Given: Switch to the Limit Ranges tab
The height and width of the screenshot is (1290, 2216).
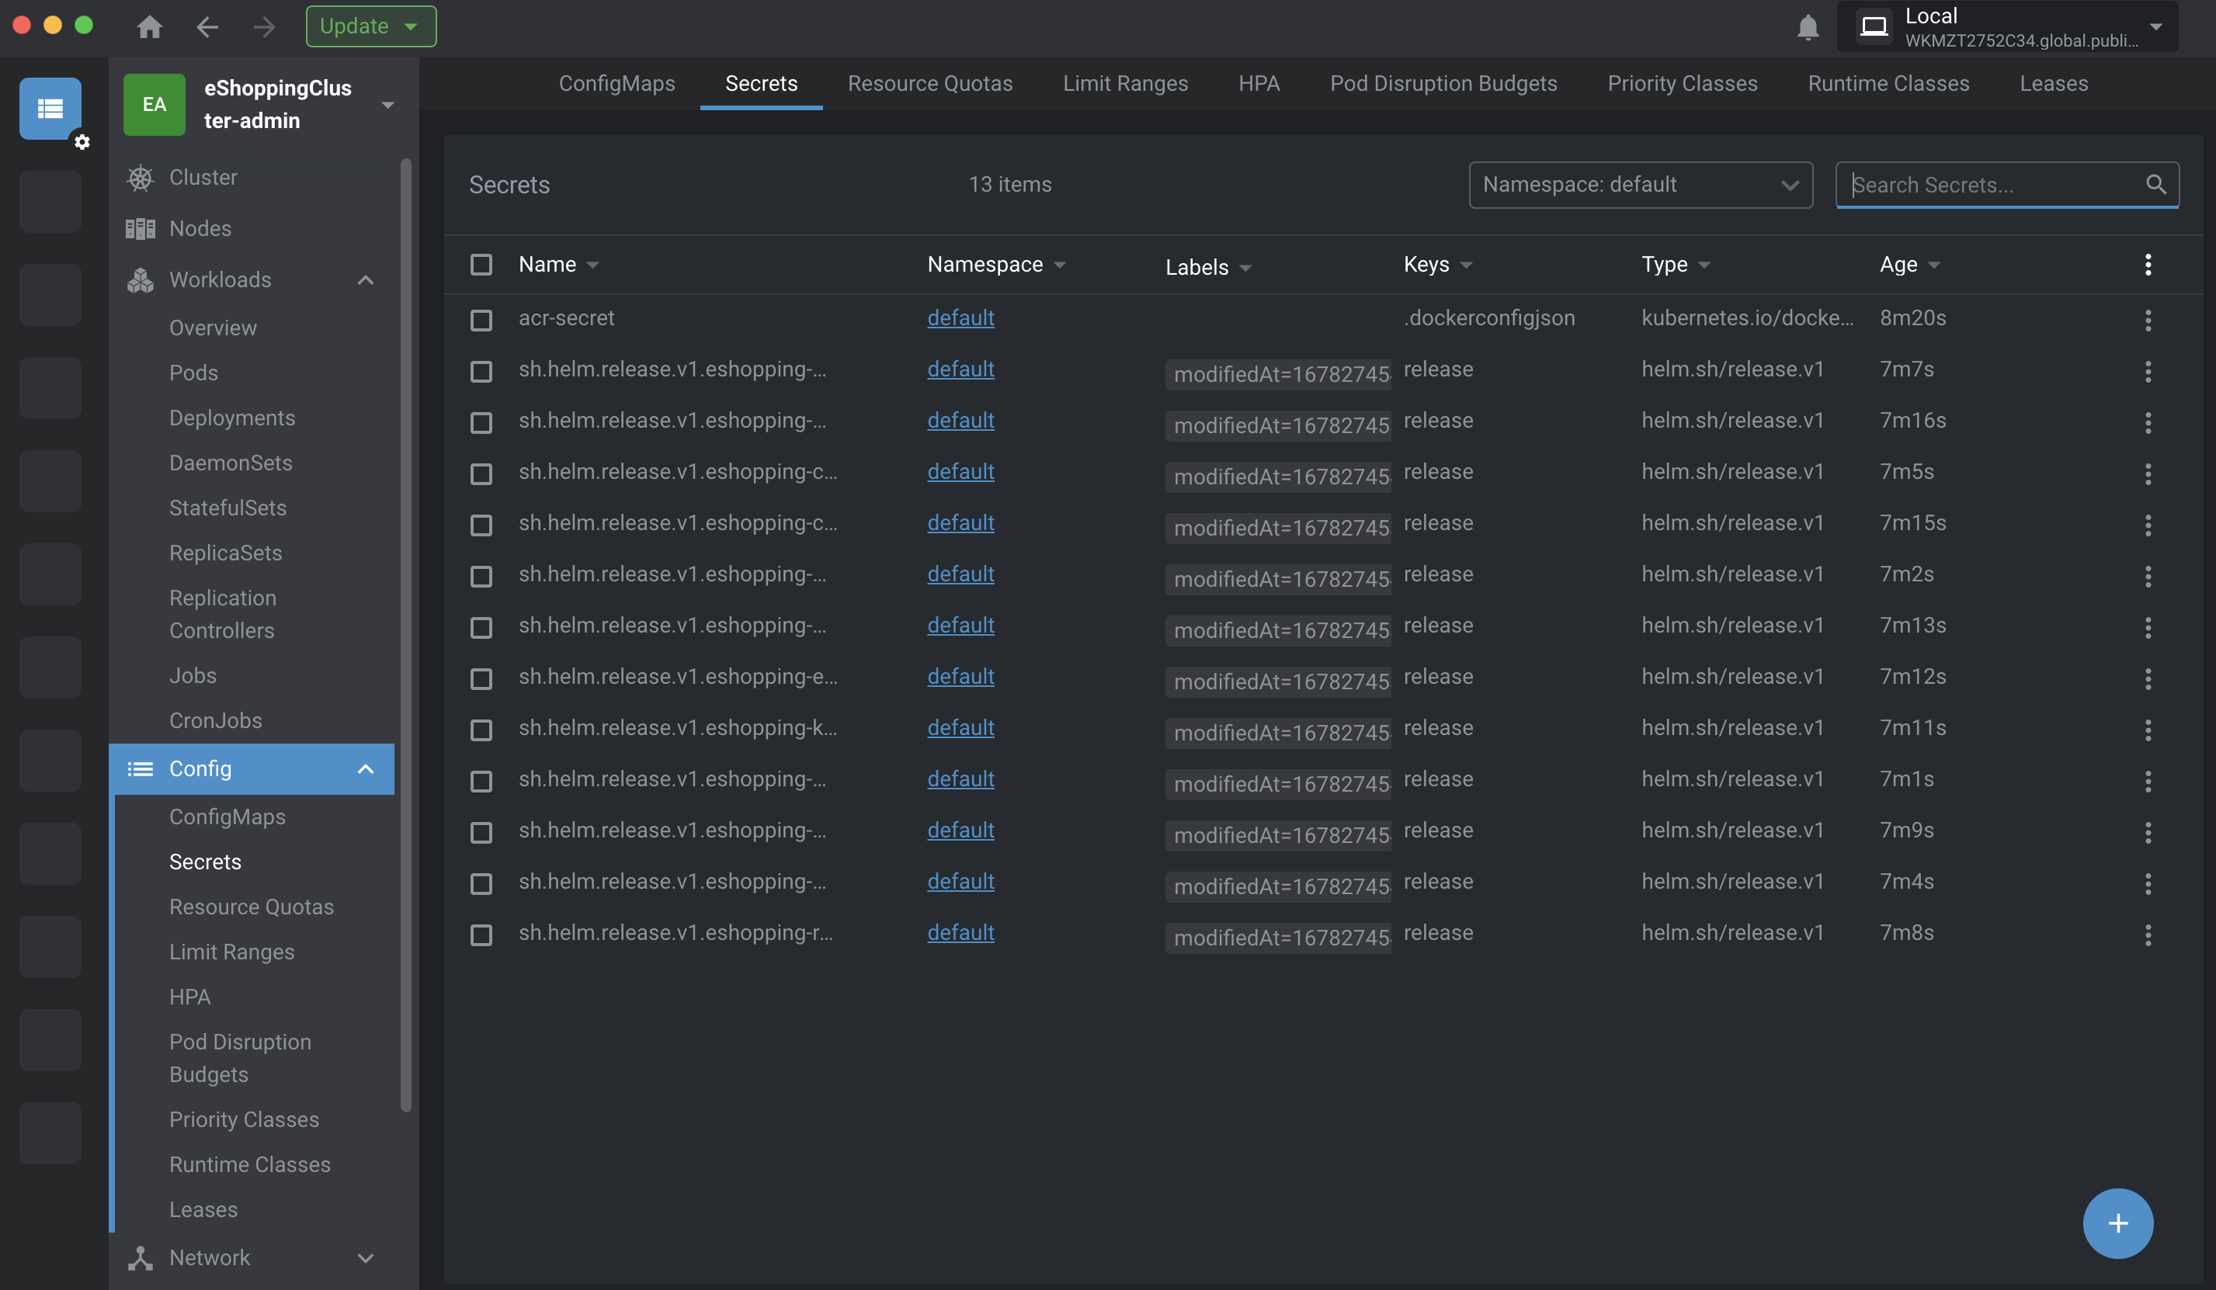Looking at the screenshot, I should pyautogui.click(x=1125, y=84).
